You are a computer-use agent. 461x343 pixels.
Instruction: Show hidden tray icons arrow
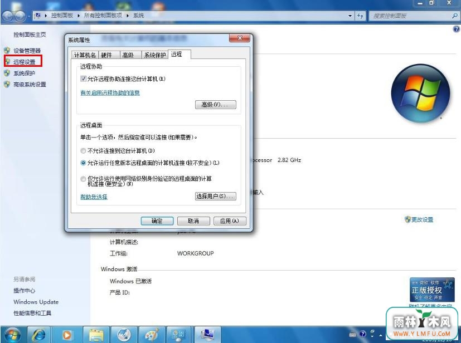(x=380, y=335)
